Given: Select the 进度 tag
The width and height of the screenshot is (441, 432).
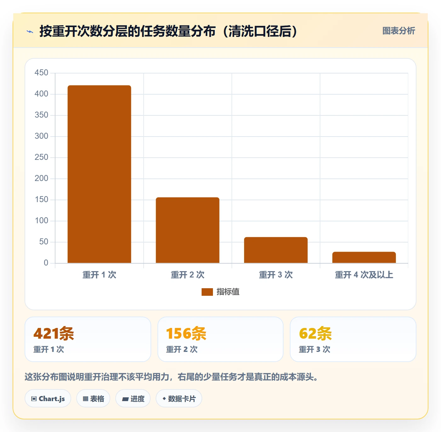Looking at the screenshot, I should pyautogui.click(x=133, y=399).
